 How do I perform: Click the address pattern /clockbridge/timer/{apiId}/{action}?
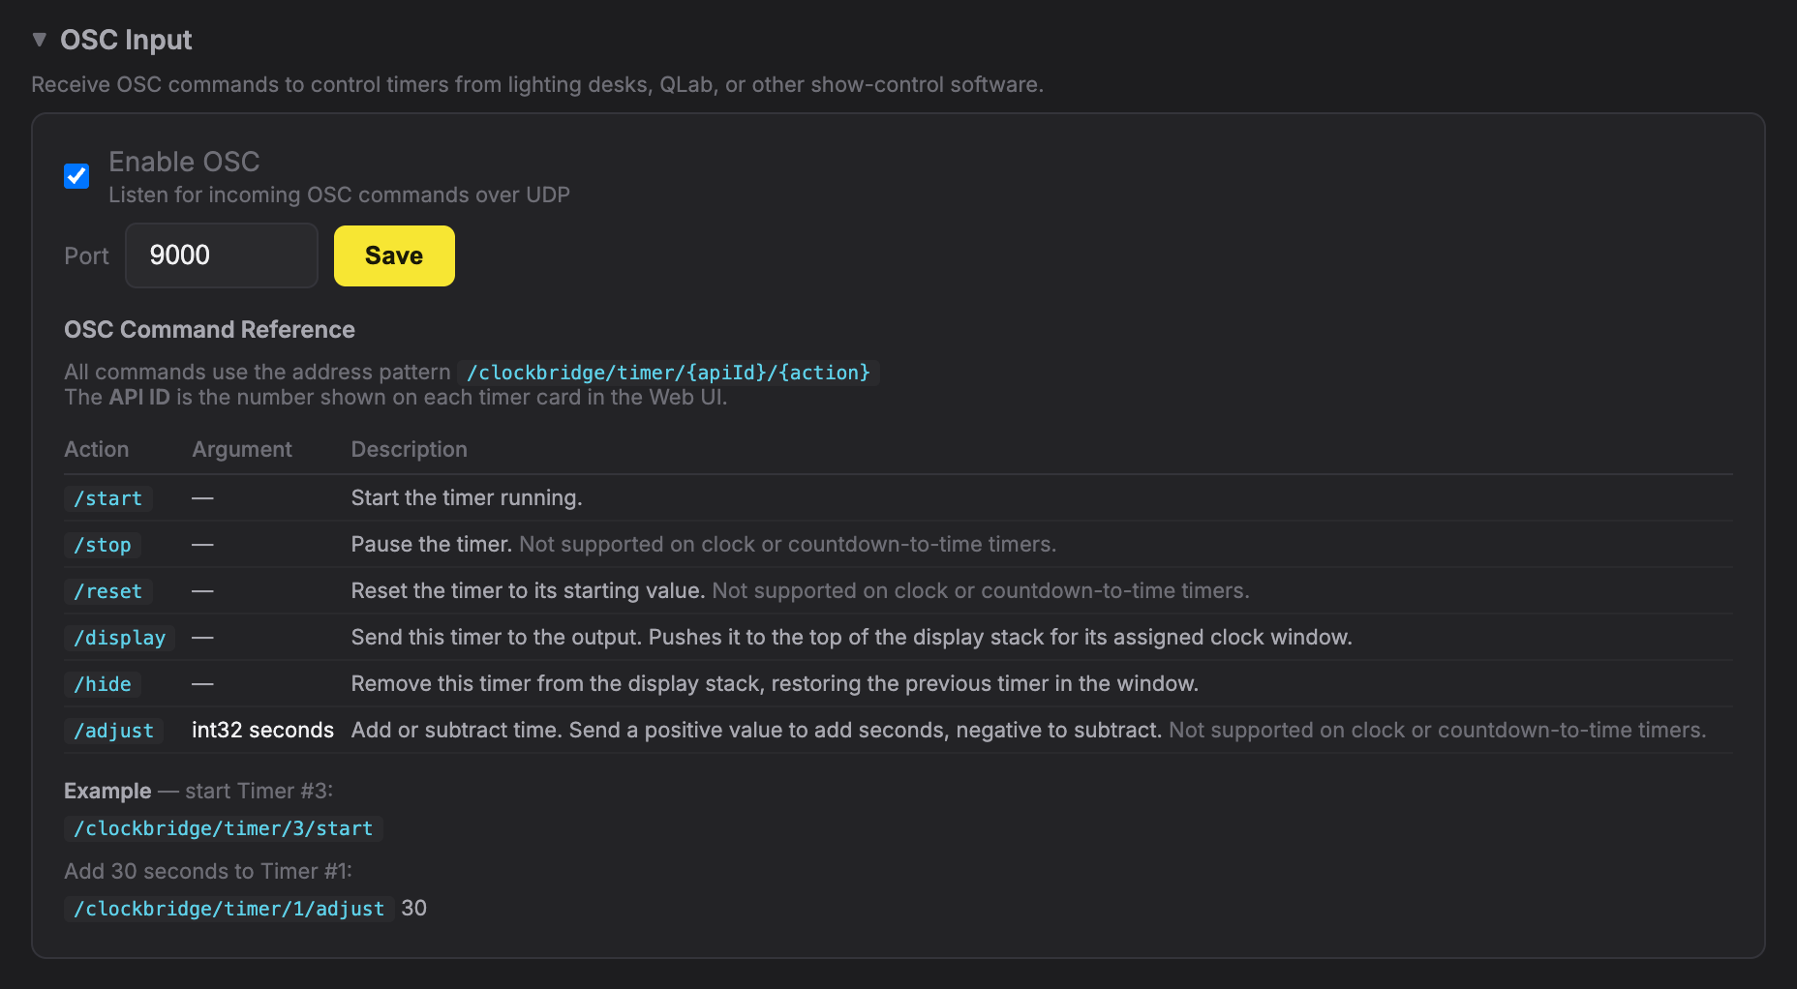point(668,373)
